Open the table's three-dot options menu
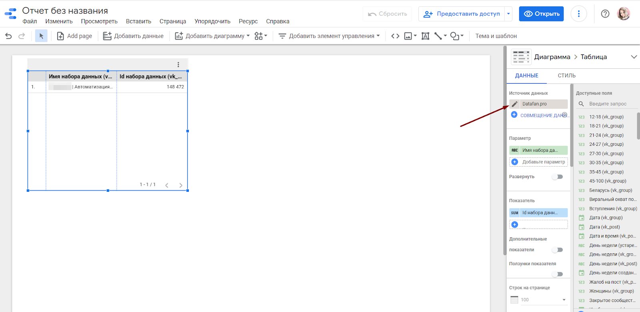Viewport: 640px width, 312px height. [x=178, y=65]
